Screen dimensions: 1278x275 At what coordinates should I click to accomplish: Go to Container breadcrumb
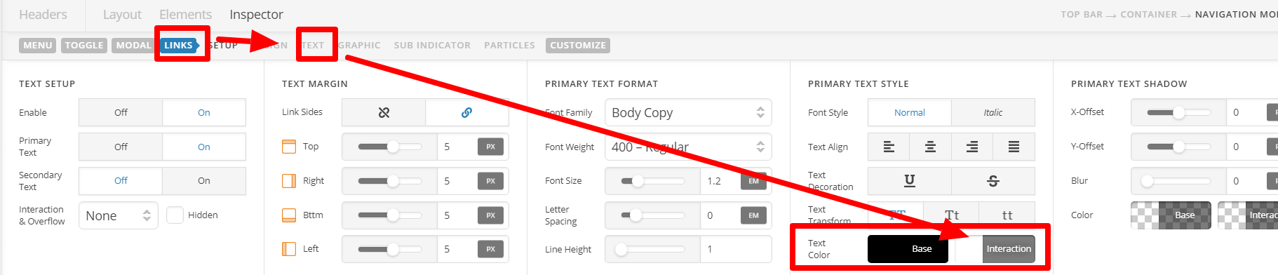point(1148,15)
